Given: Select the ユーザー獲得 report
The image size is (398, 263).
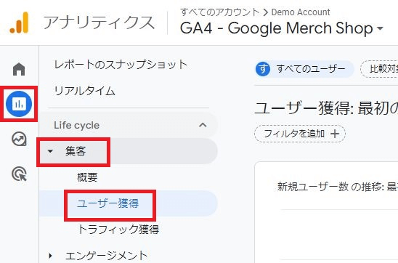Looking at the screenshot, I should [x=107, y=203].
